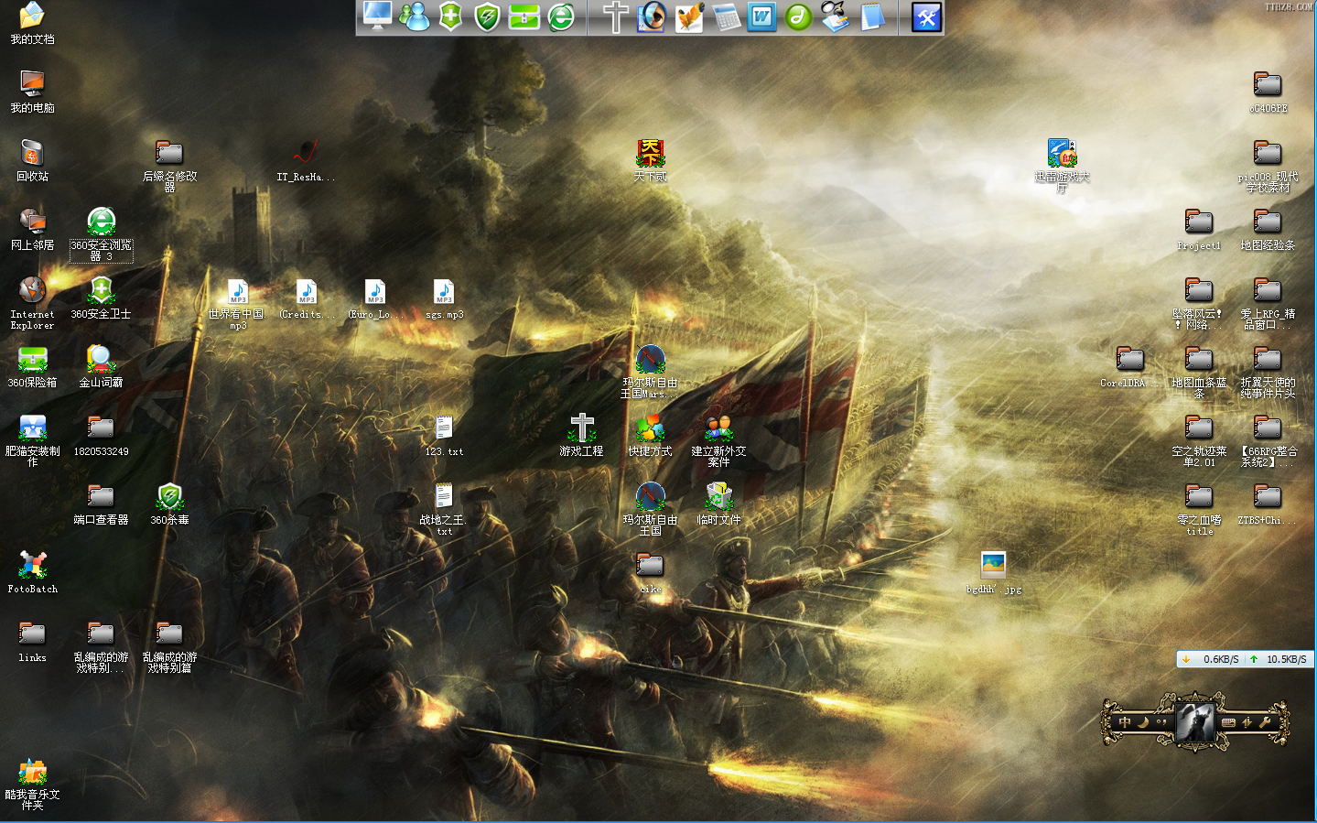Launch 金山词霸 dictionary
The height and width of the screenshot is (823, 1317).
click(x=101, y=366)
